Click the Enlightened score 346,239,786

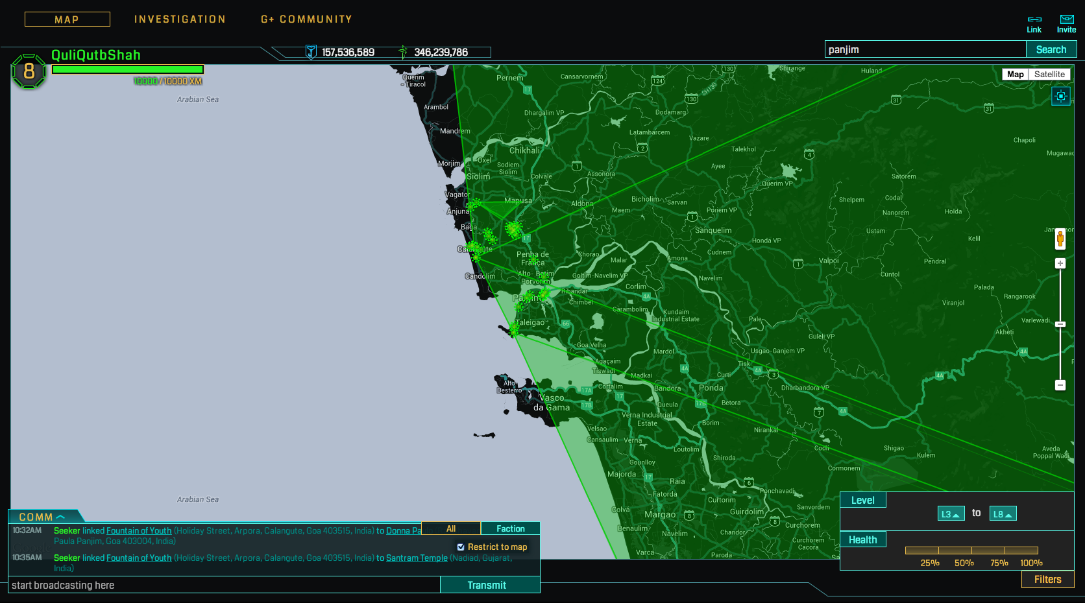click(441, 53)
